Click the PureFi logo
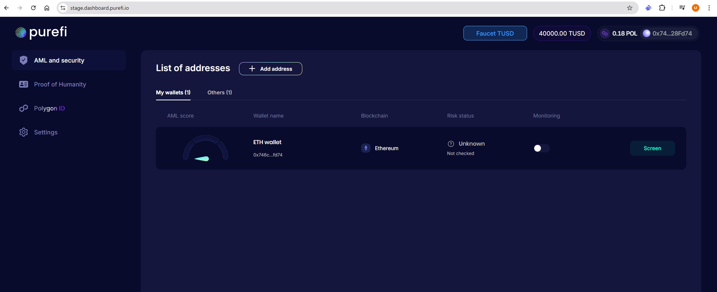 (41, 33)
